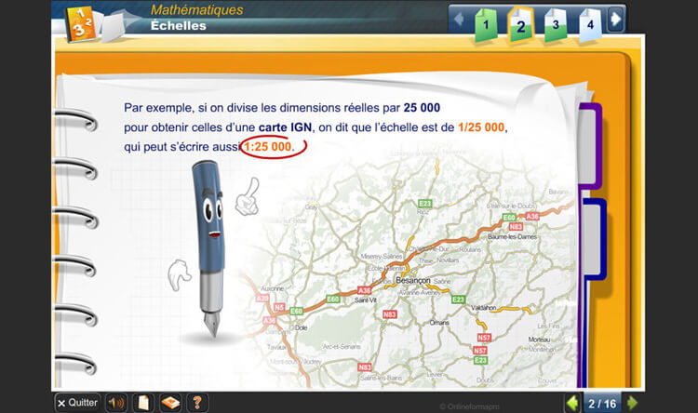The width and height of the screenshot is (698, 413).
Task: Click the Mathématiques title
Action: (196, 10)
